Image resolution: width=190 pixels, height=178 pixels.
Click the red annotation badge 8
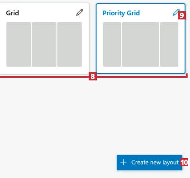coord(93,76)
